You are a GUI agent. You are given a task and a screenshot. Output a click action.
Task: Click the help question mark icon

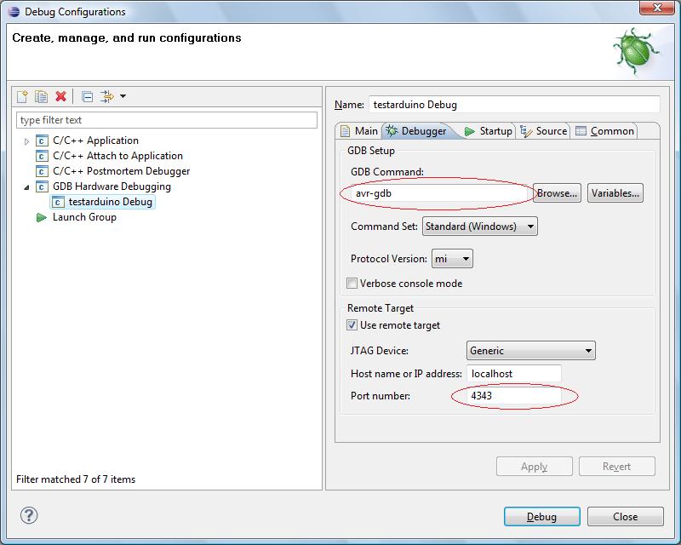(x=29, y=515)
